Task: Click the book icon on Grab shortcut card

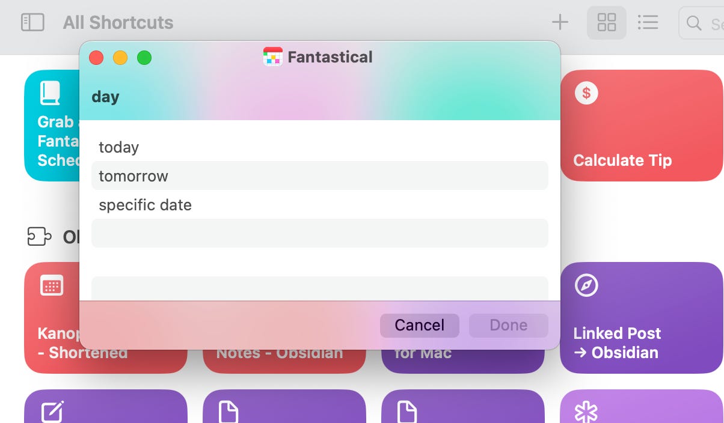Action: tap(51, 93)
